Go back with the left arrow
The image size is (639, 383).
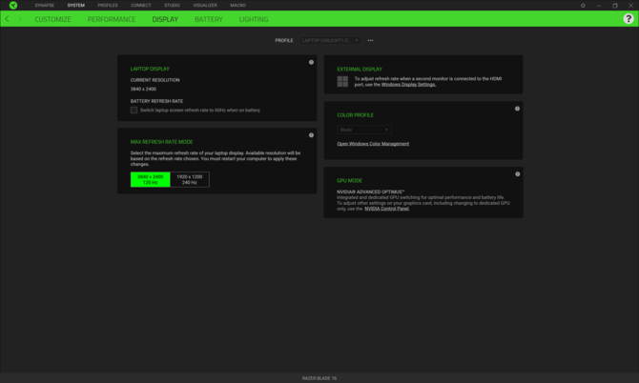click(7, 19)
